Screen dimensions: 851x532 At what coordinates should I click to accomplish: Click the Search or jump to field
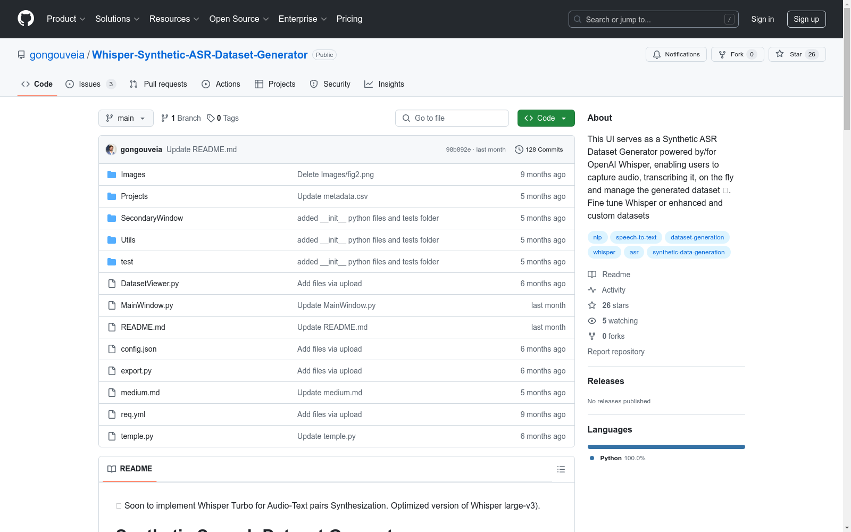click(x=654, y=19)
